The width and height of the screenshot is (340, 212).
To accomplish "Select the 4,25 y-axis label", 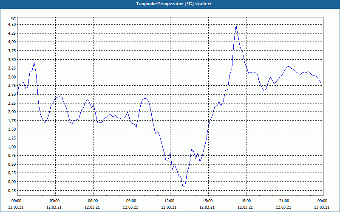I will pos(12,33).
